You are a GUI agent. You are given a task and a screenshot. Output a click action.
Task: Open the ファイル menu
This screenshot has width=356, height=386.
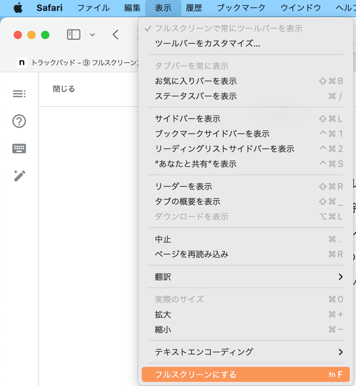[x=93, y=8]
